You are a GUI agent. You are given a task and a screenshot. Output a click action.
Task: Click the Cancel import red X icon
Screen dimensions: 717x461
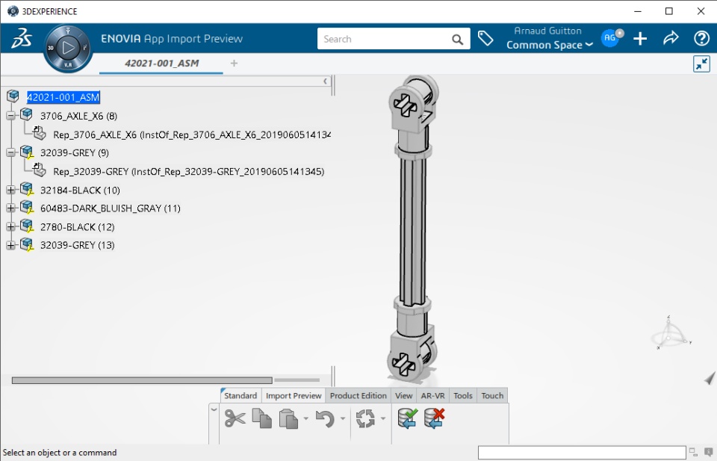point(434,418)
